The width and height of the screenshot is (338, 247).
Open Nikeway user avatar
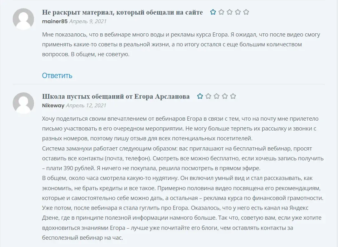point(23,103)
